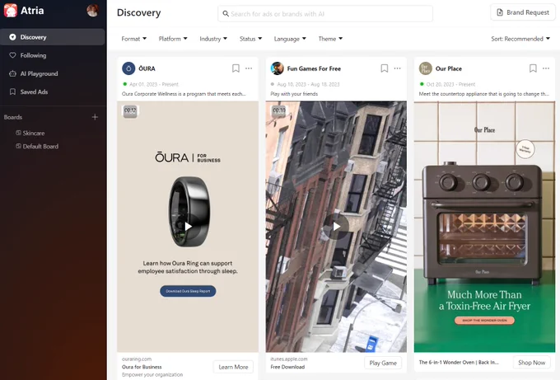Open the user profile avatar
The height and width of the screenshot is (380, 560).
coord(93,11)
